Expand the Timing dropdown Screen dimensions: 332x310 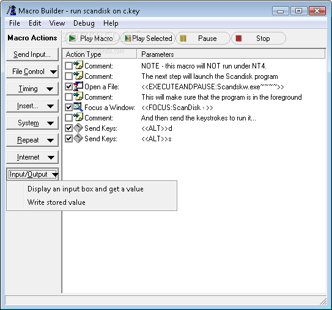(32, 89)
